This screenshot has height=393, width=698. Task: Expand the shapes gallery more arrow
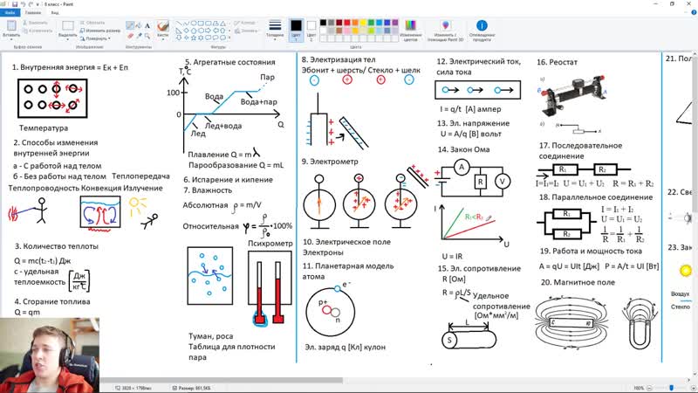[229, 38]
